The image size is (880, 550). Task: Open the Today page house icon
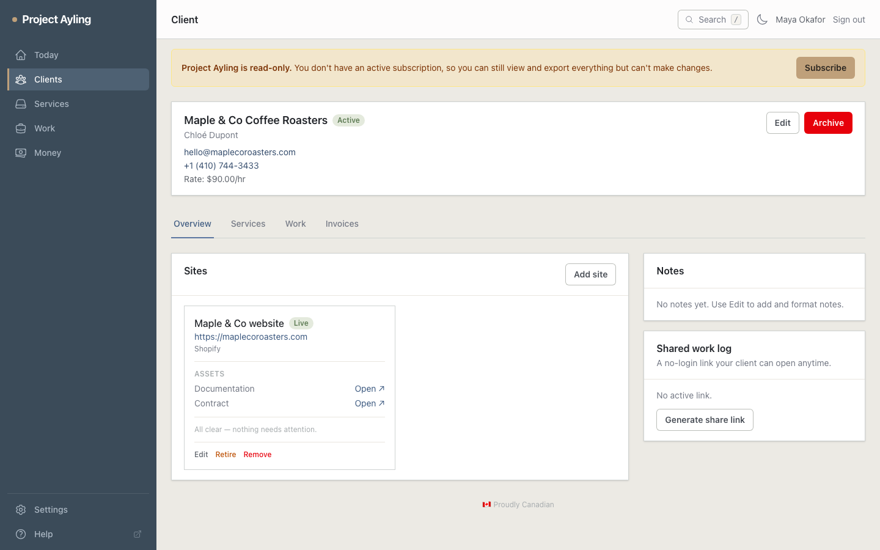(21, 55)
